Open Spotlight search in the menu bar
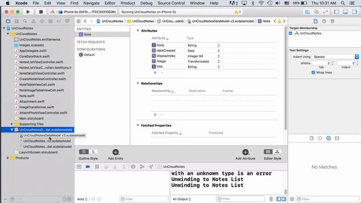The width and height of the screenshot is (361, 203). pos(343,3)
